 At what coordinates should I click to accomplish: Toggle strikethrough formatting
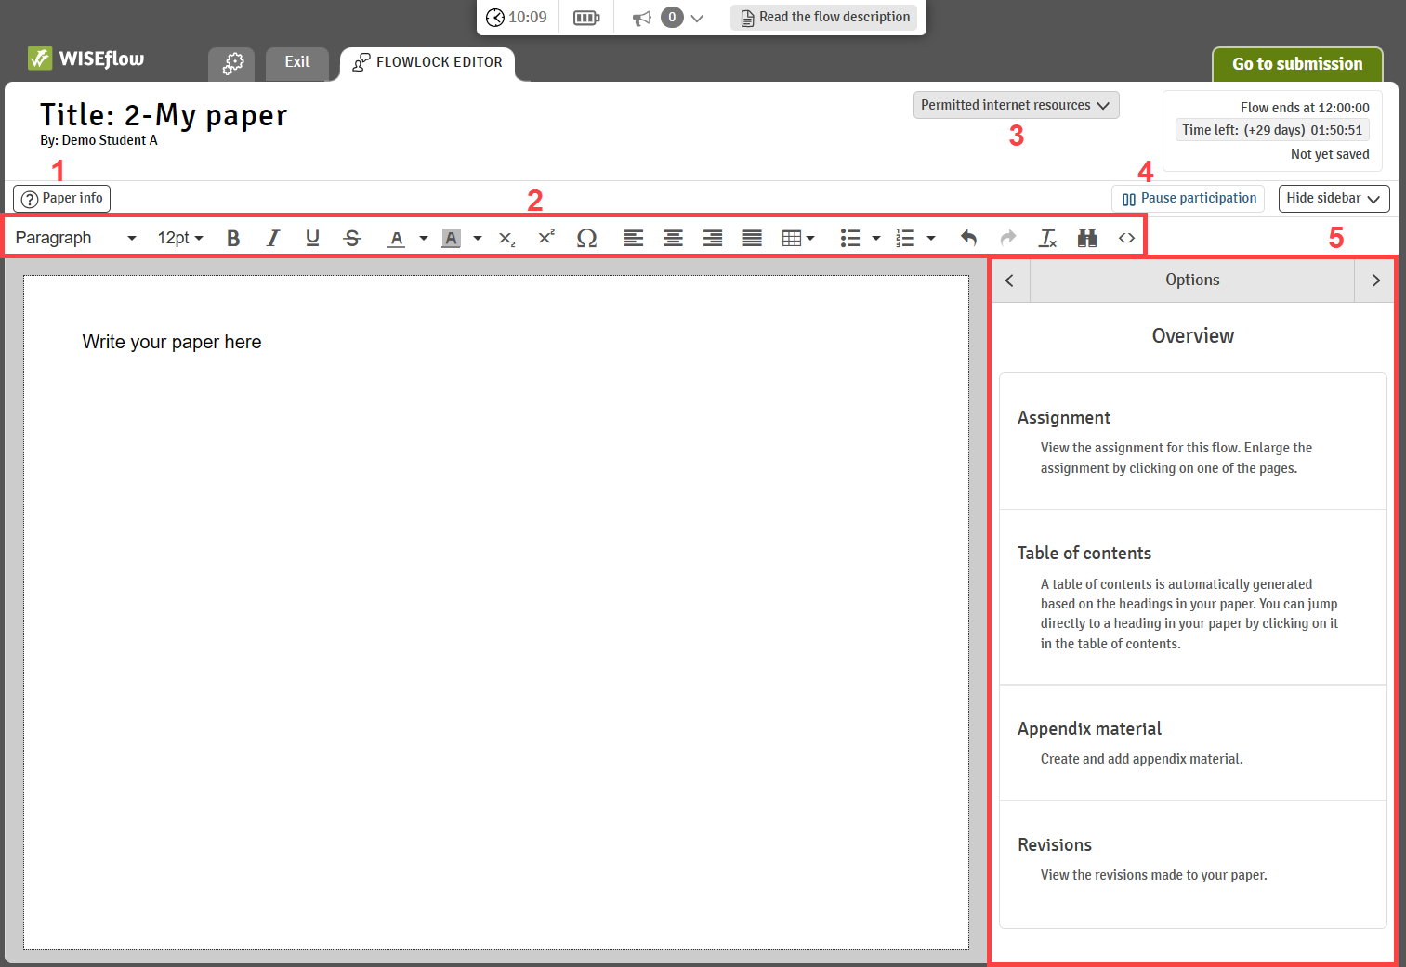[x=352, y=238]
